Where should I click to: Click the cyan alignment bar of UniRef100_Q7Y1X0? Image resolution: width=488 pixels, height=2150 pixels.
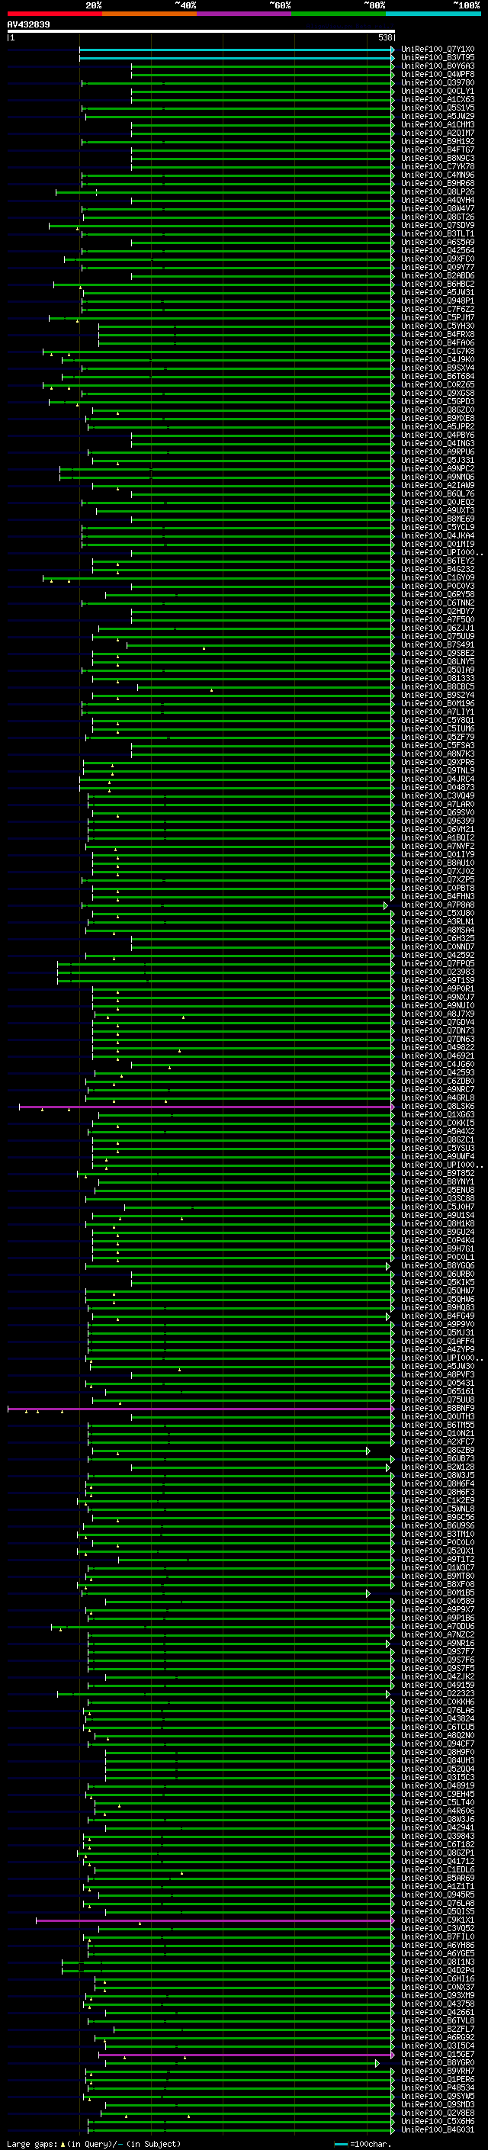click(236, 50)
